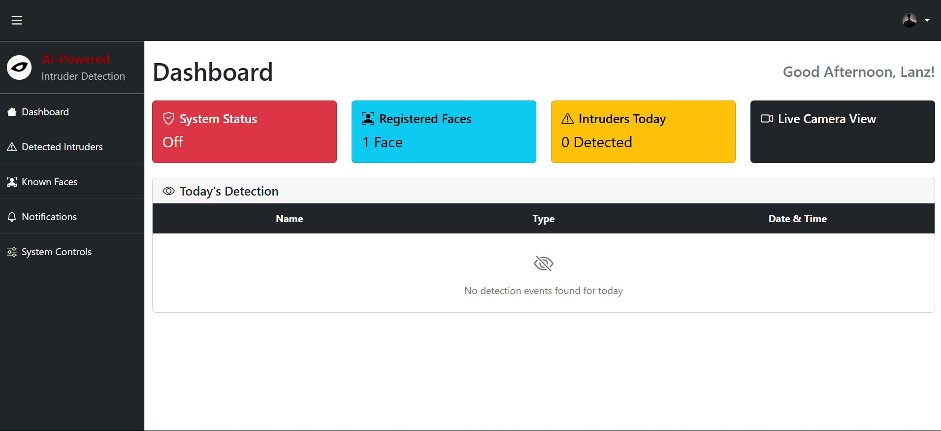Click the Type column header
Screen dimensions: 941x431
pyautogui.click(x=544, y=219)
